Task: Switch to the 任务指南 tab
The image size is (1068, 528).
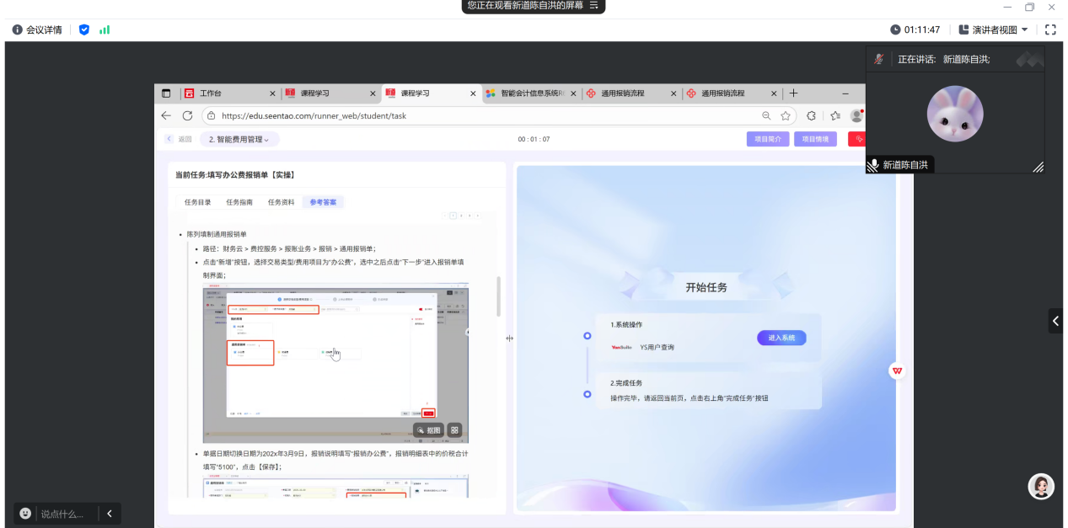Action: point(239,202)
